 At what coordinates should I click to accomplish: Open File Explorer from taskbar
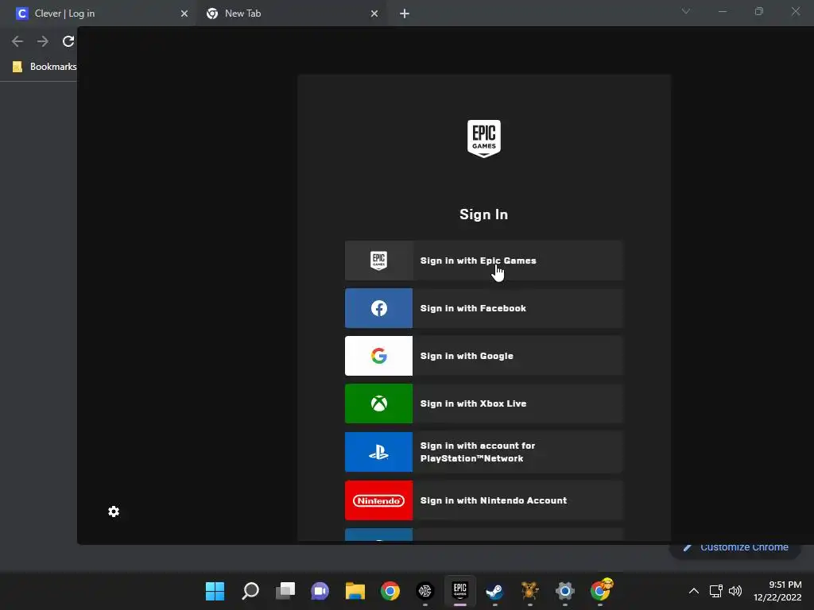tap(355, 590)
